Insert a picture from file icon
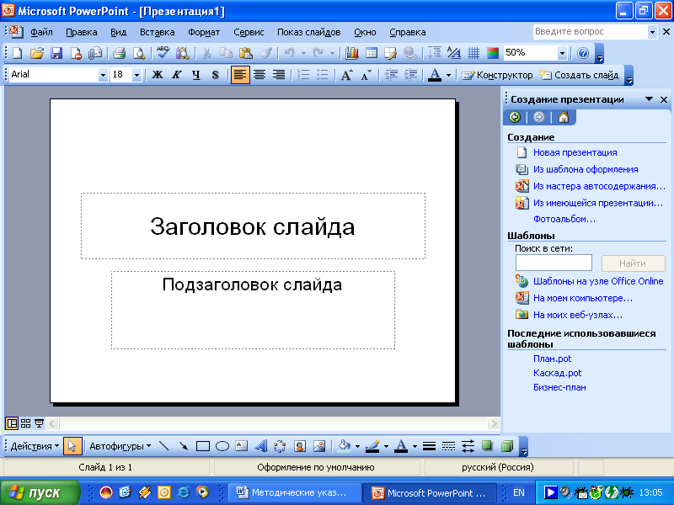The height and width of the screenshot is (505, 674). (x=319, y=446)
